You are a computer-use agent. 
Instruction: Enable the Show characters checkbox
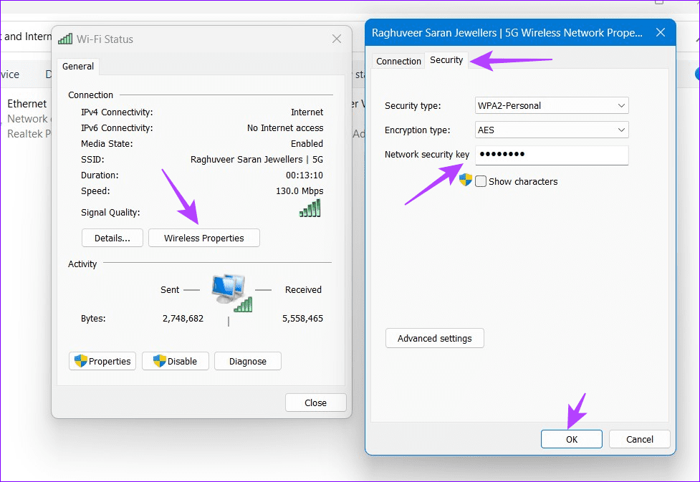(x=480, y=181)
